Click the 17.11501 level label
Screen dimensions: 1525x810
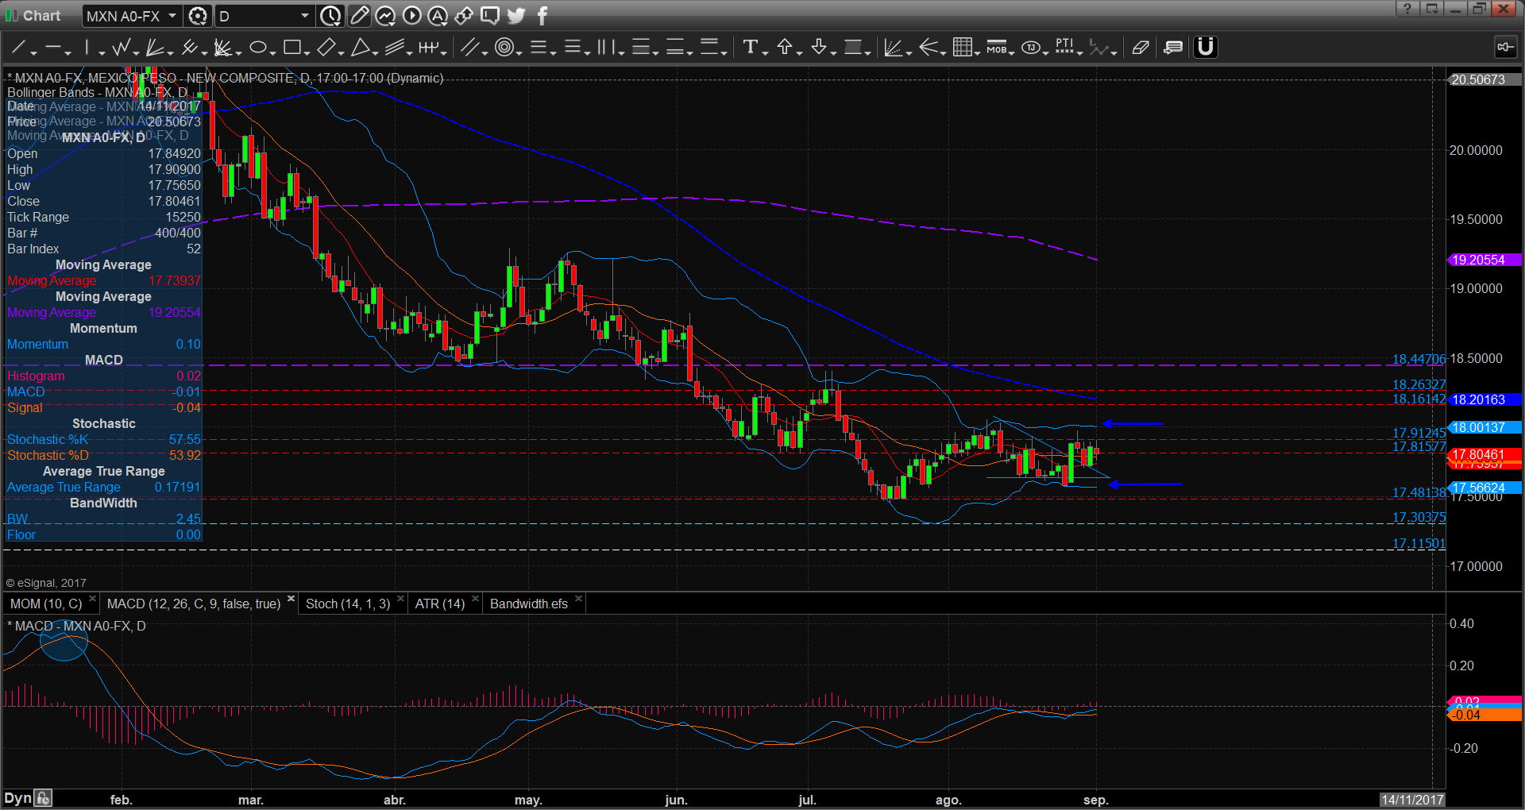coord(1419,543)
